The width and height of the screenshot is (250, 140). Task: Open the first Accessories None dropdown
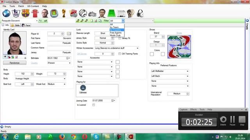click(x=95, y=62)
